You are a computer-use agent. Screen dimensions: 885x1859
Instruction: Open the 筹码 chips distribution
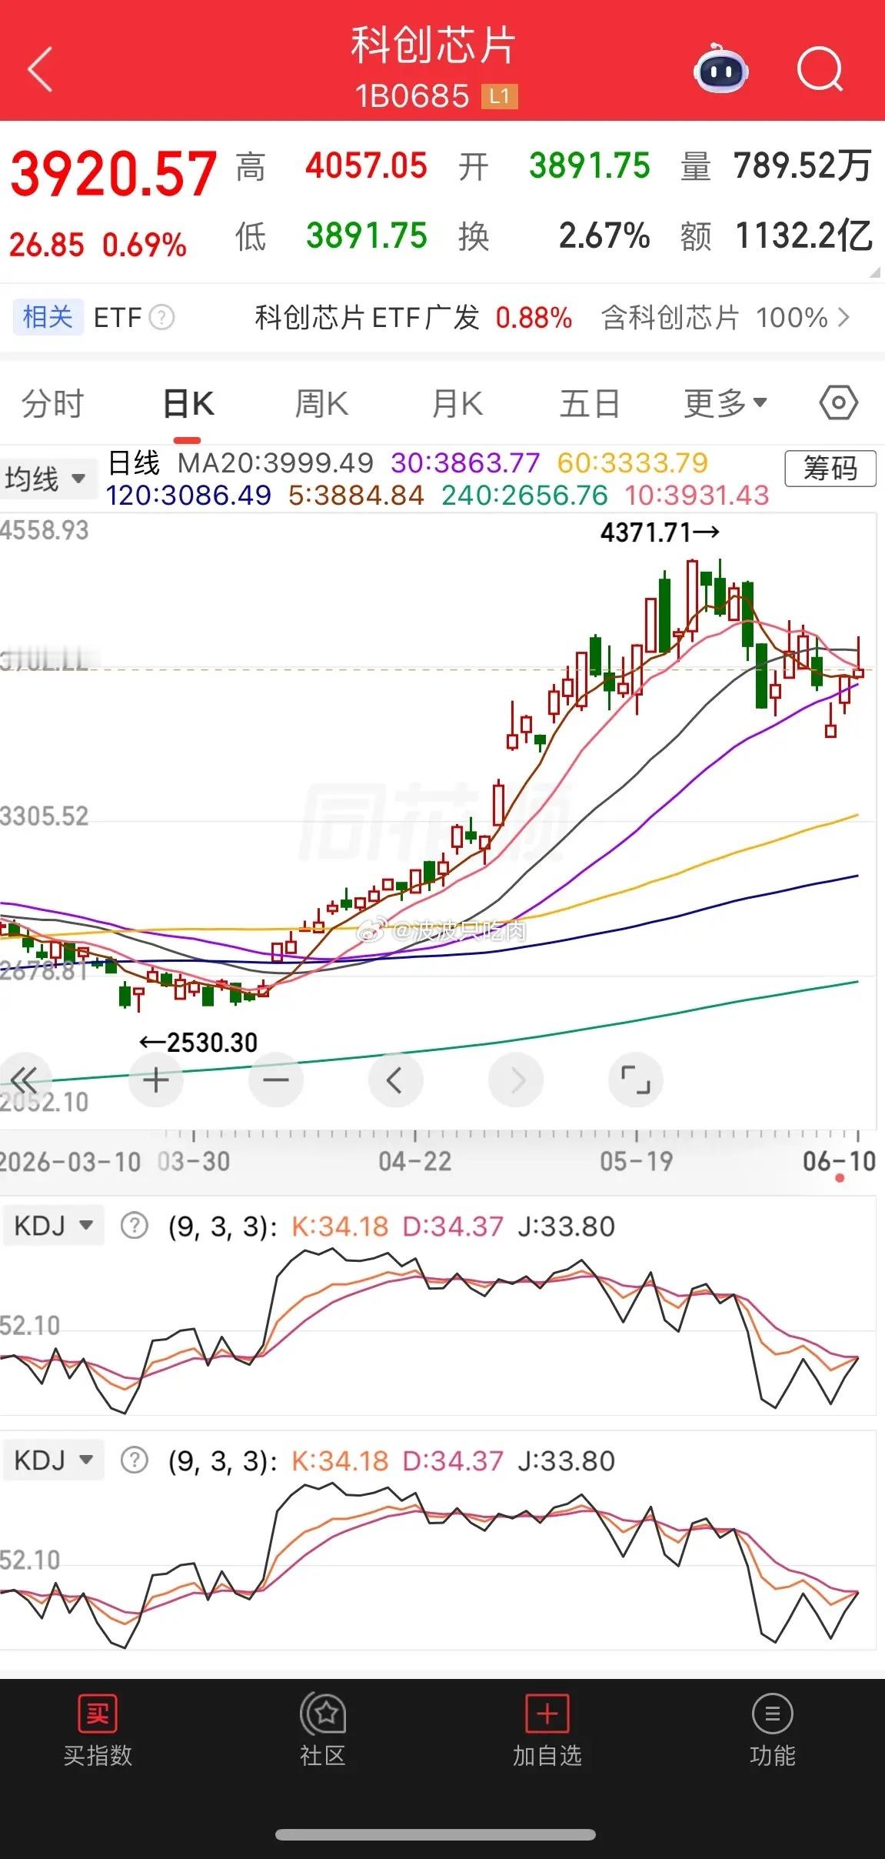pyautogui.click(x=830, y=468)
